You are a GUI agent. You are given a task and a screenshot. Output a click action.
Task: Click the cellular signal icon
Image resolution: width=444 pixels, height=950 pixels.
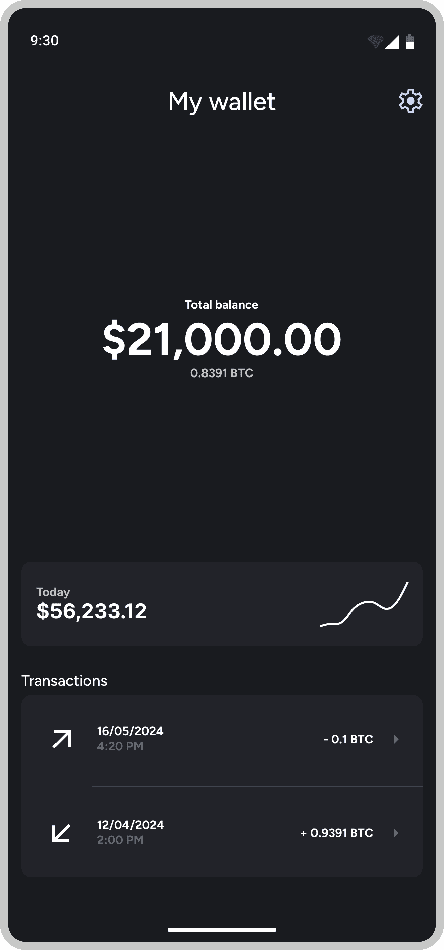click(392, 42)
